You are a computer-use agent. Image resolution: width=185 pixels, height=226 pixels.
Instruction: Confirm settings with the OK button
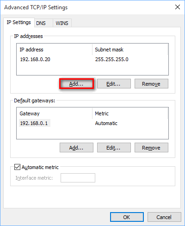click(x=127, y=217)
